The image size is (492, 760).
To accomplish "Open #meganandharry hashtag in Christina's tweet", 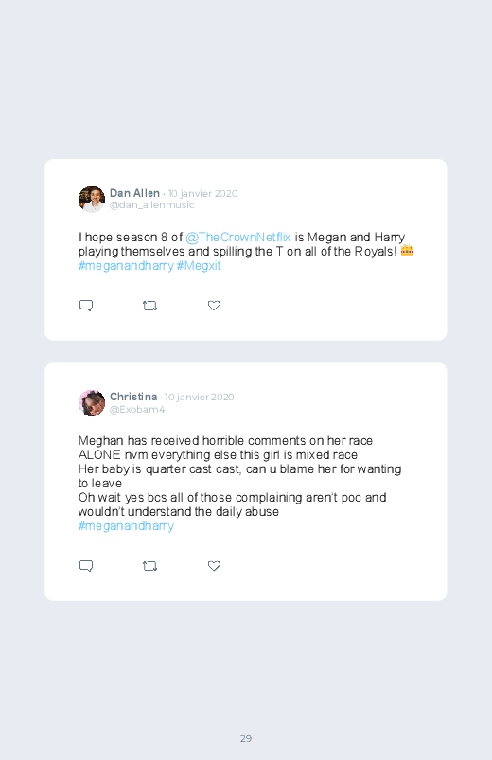I will click(x=126, y=526).
